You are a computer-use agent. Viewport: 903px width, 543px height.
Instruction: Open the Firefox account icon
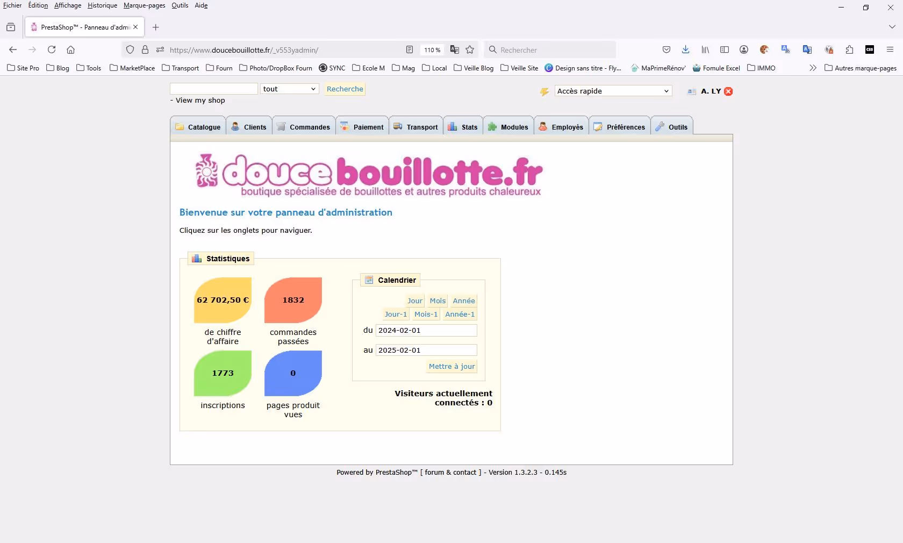[x=744, y=49]
